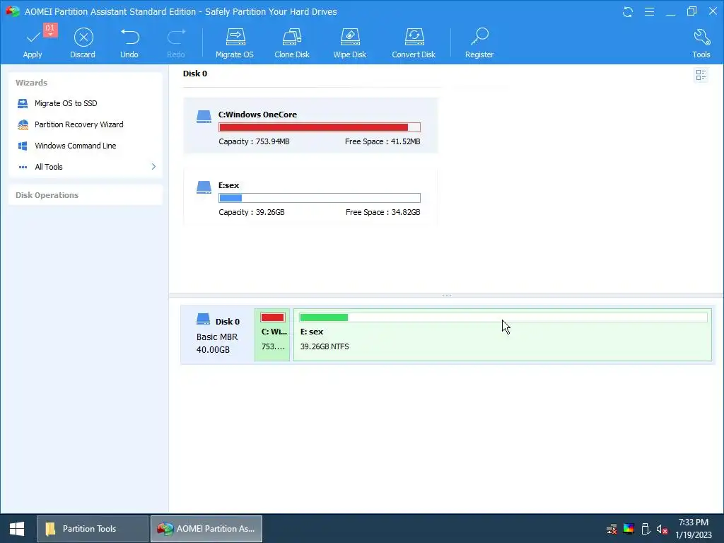This screenshot has width=724, height=543.
Task: Click the Disk 0 heading text
Action: (195, 74)
